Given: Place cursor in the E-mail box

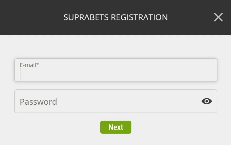Looking at the screenshot, I should [x=115, y=73].
